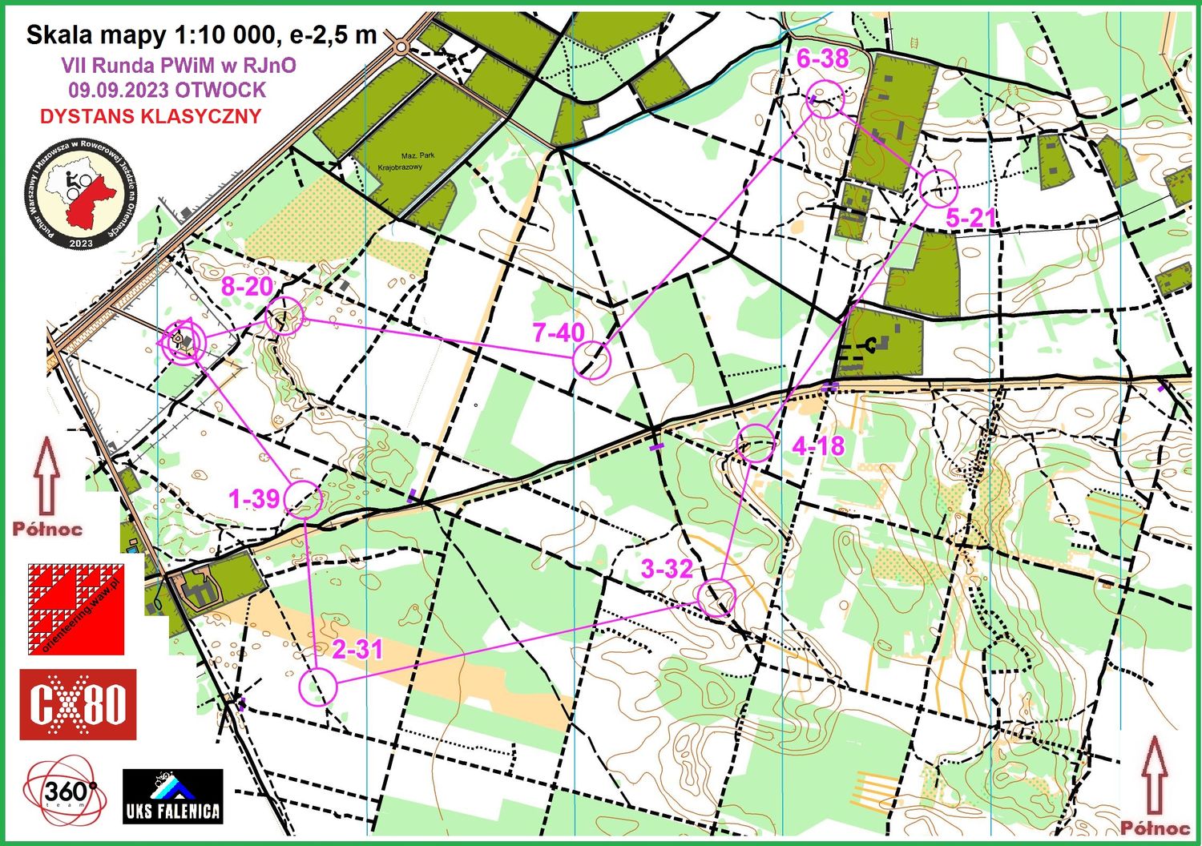Image resolution: width=1202 pixels, height=846 pixels.
Task: Select control circle 6-38
Action: tap(825, 99)
